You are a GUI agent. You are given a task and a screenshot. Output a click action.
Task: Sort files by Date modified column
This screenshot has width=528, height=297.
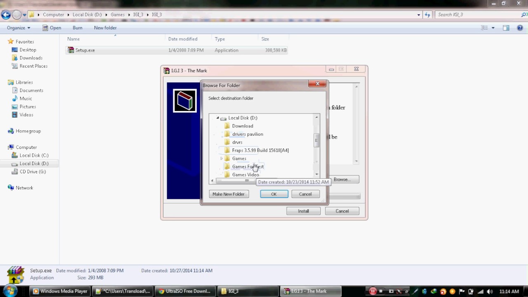[183, 39]
